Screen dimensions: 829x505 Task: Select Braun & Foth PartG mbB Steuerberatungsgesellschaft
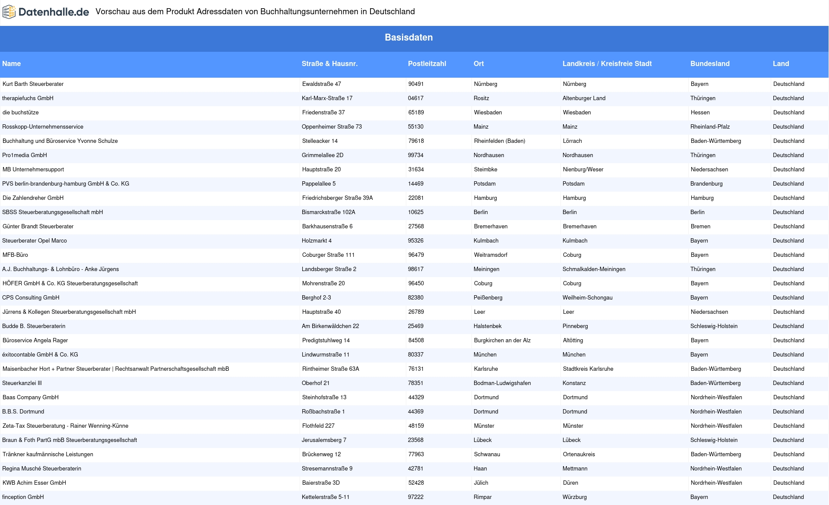[70, 440]
